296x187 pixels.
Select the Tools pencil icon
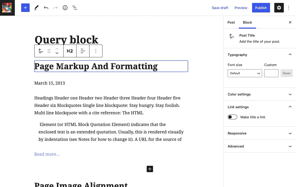36,8
